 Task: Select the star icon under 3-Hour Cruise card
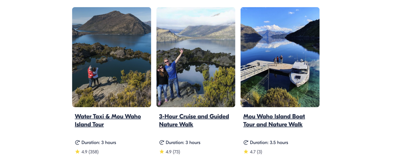pos(162,152)
